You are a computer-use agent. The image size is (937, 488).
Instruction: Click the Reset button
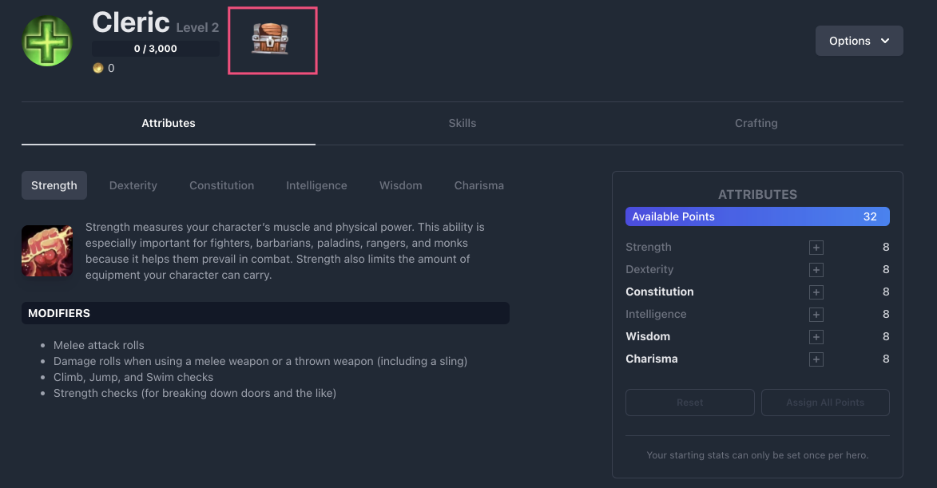click(x=690, y=403)
